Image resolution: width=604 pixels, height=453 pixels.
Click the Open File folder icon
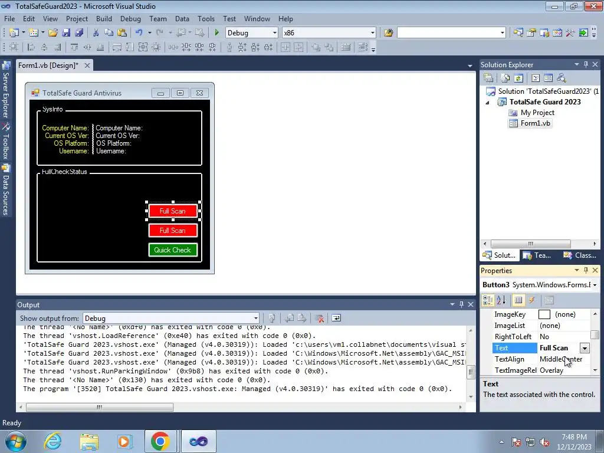coord(53,33)
